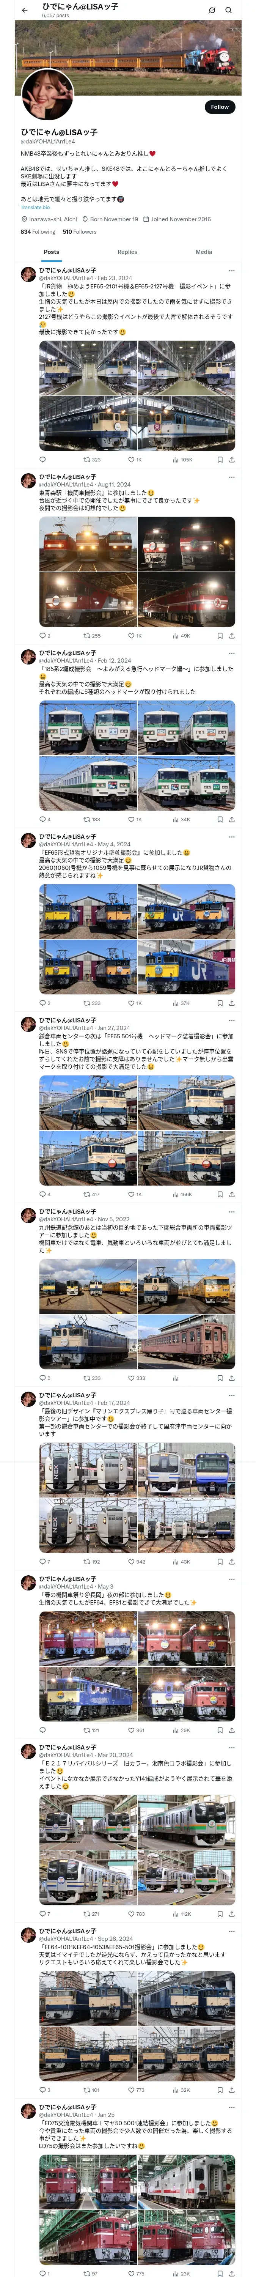View the 510 Followers list

pyautogui.click(x=79, y=231)
